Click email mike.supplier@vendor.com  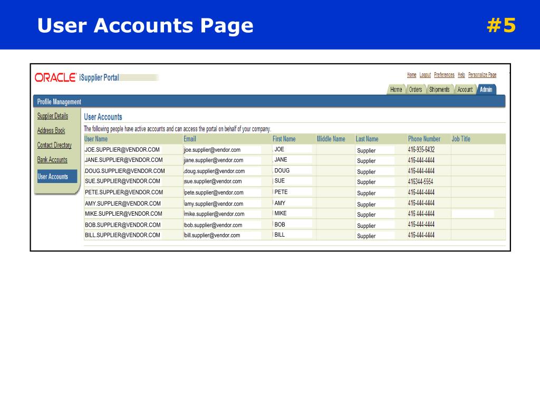tap(215, 214)
